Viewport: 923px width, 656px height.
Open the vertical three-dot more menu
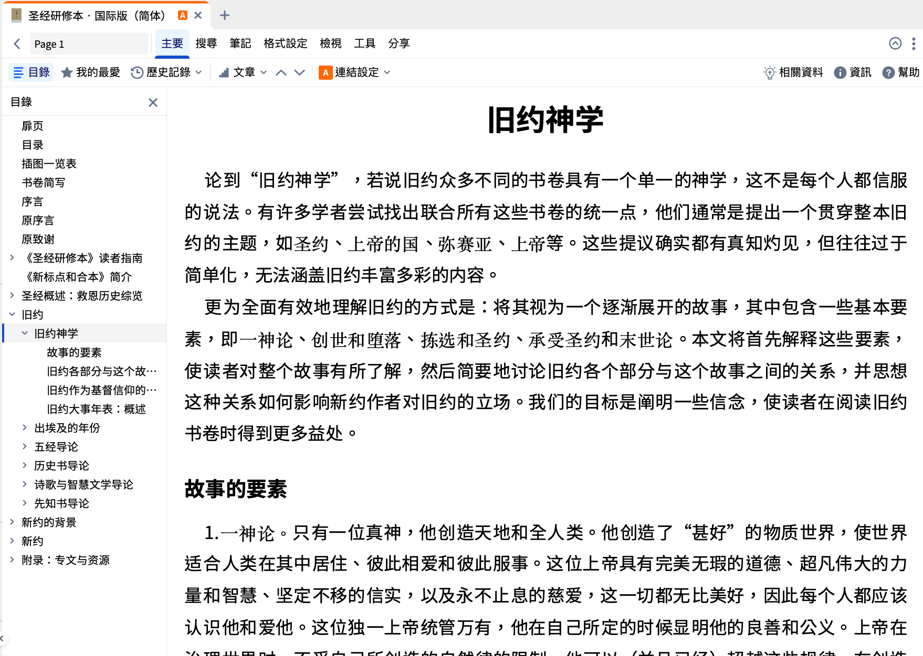coord(914,44)
